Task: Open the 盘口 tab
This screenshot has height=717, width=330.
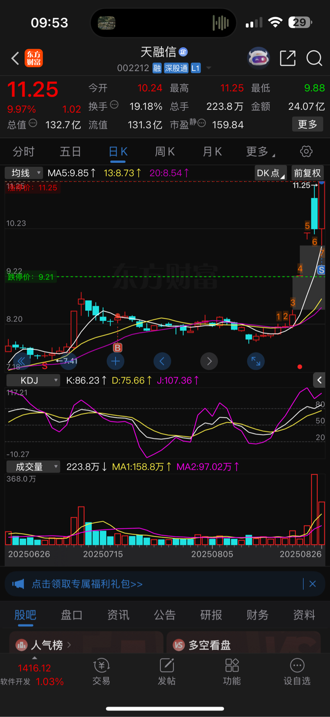Action: pyautogui.click(x=72, y=615)
